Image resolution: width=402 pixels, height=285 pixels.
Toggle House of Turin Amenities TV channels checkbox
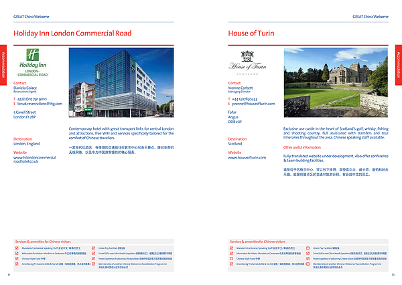tap(231, 264)
